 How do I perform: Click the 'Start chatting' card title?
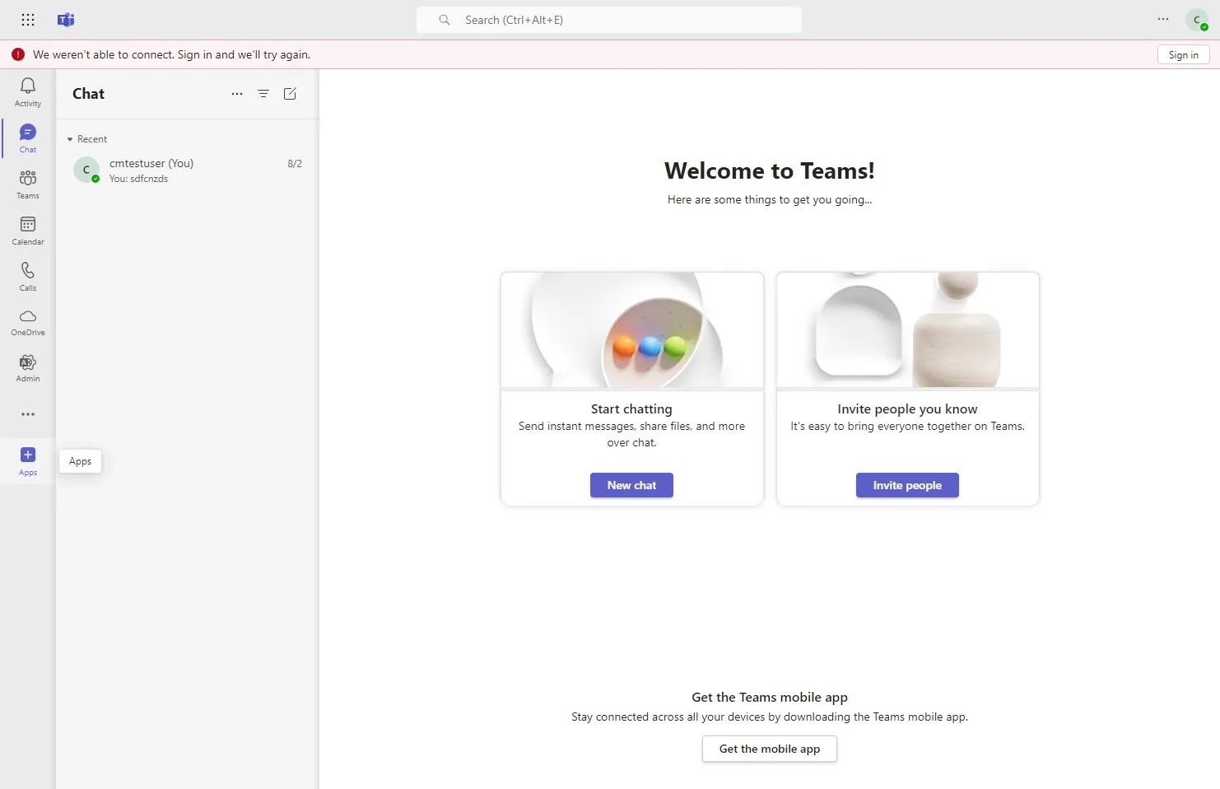pos(631,409)
